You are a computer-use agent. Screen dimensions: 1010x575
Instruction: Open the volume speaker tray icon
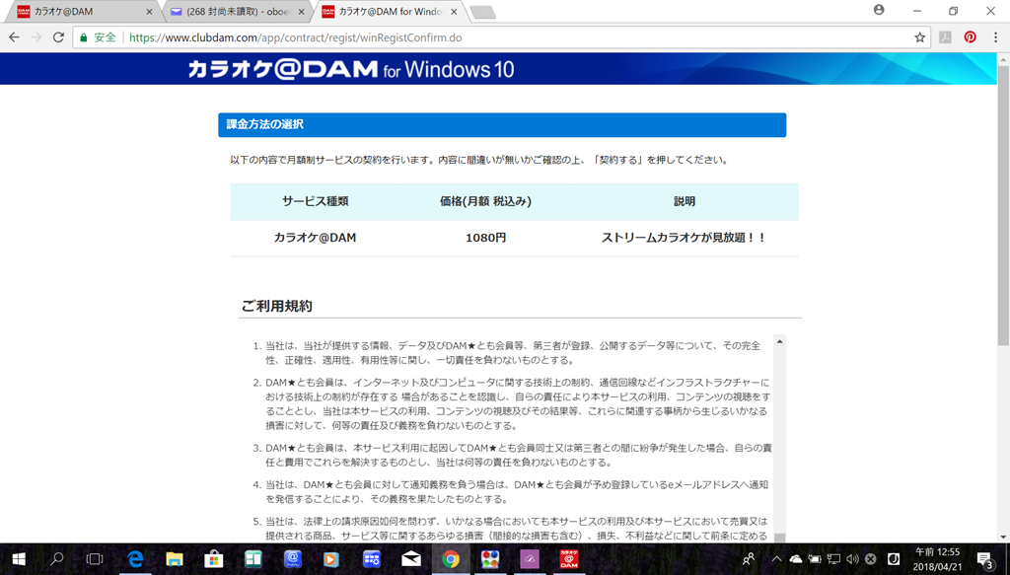(852, 559)
